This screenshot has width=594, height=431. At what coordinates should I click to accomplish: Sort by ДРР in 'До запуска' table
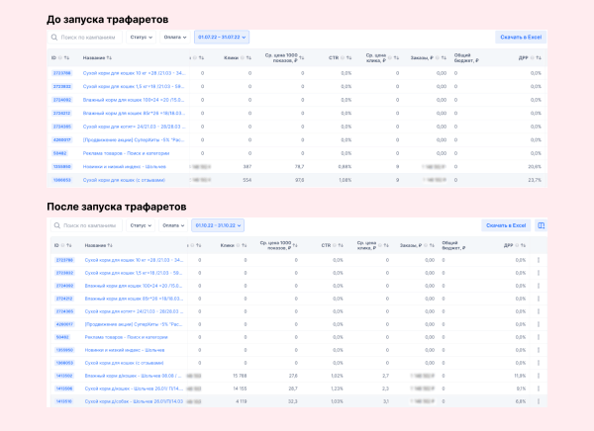(539, 58)
